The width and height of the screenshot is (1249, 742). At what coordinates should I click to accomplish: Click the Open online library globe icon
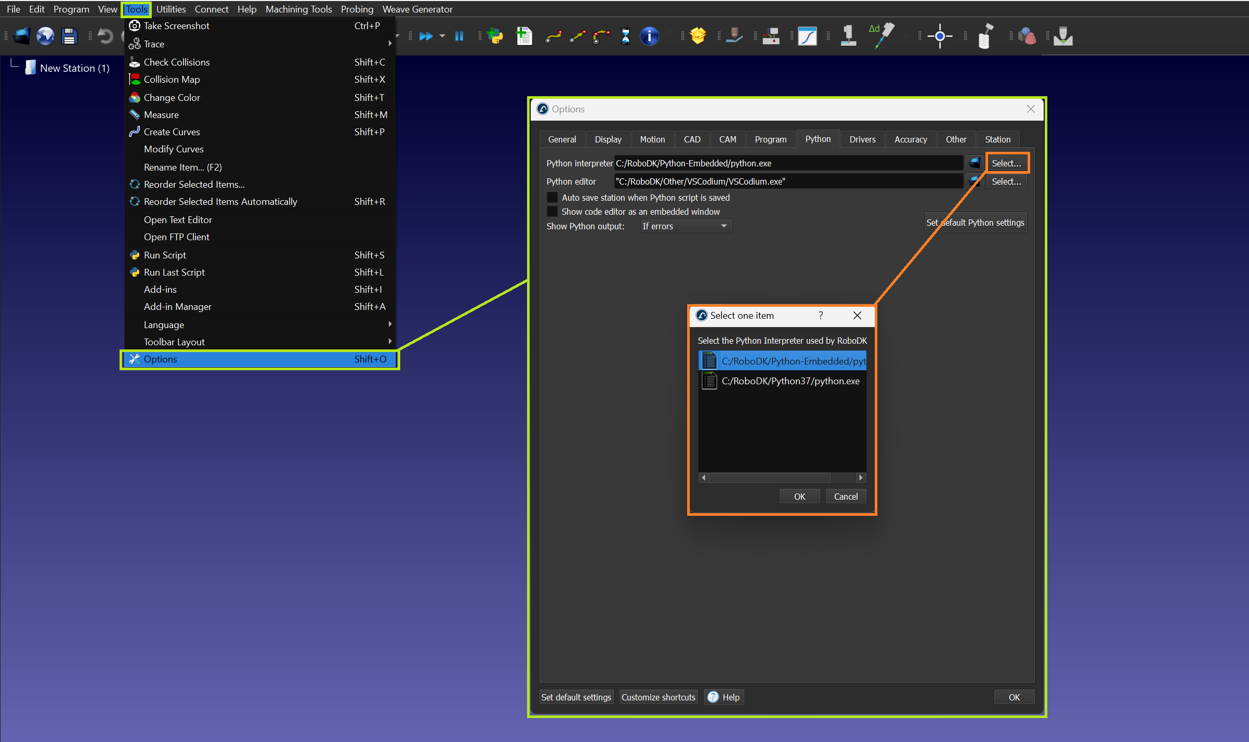(x=45, y=36)
